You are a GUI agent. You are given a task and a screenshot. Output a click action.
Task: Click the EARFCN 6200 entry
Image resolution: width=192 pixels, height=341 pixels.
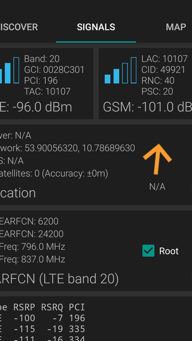pyautogui.click(x=29, y=221)
